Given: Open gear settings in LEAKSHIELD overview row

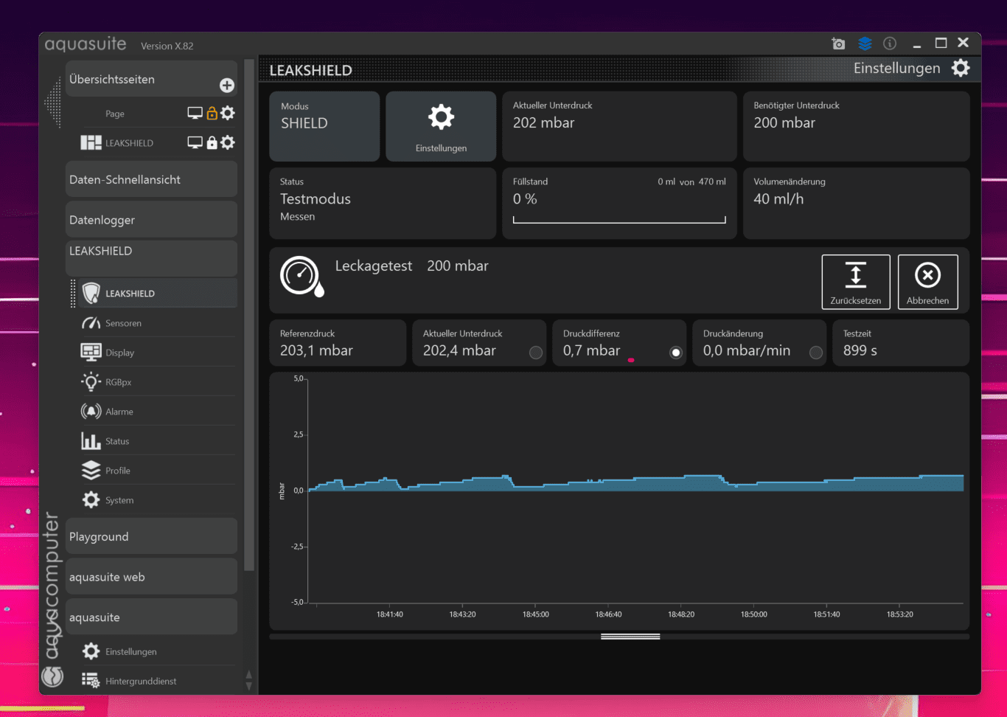Looking at the screenshot, I should tap(228, 142).
